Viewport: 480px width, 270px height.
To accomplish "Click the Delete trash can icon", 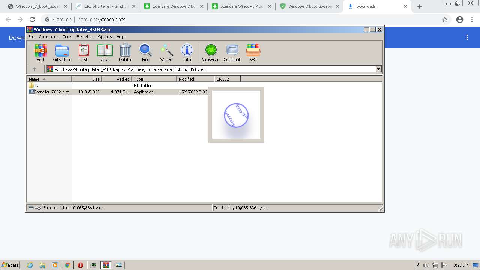I will coord(125,52).
